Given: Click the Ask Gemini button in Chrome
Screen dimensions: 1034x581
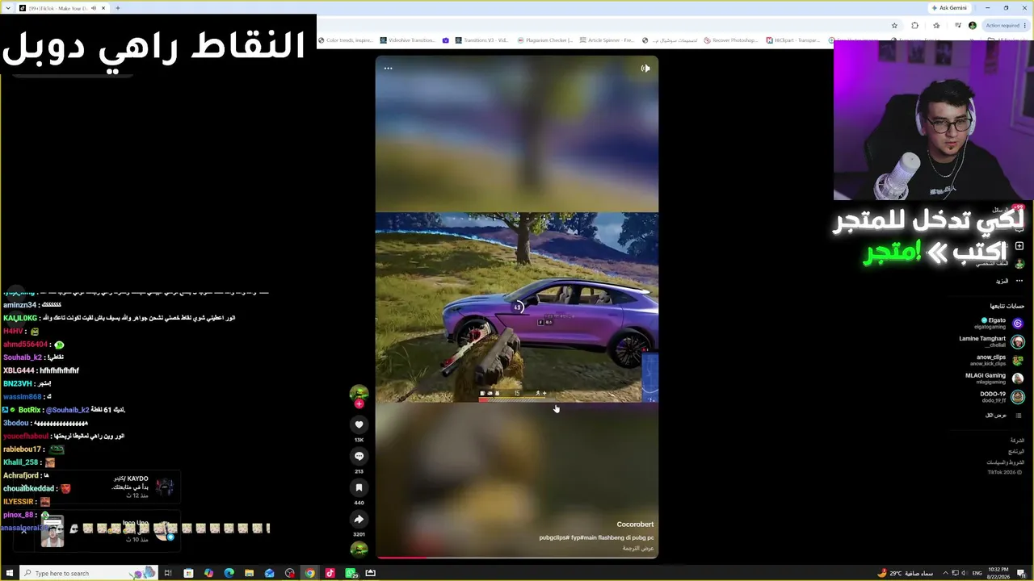Looking at the screenshot, I should [x=948, y=8].
